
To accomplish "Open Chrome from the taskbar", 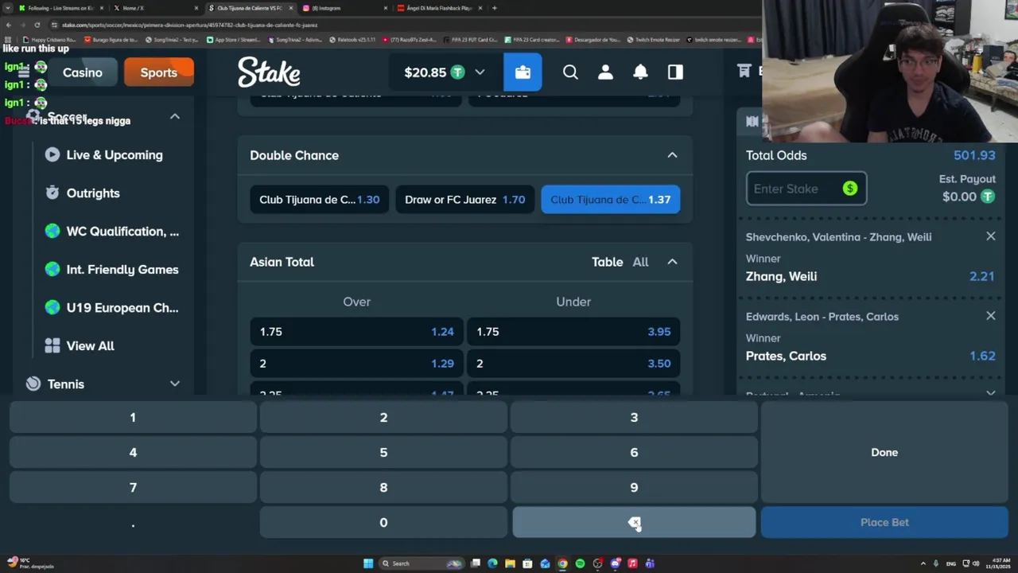I will click(x=562, y=563).
